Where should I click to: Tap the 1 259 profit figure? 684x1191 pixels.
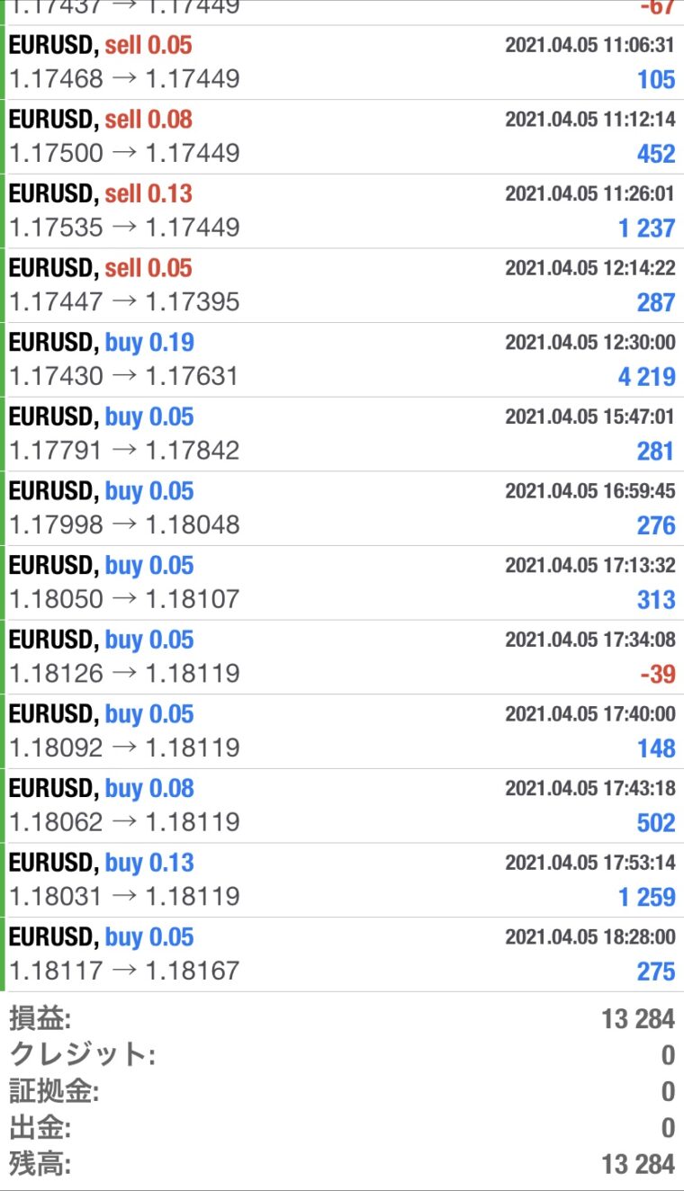(646, 897)
